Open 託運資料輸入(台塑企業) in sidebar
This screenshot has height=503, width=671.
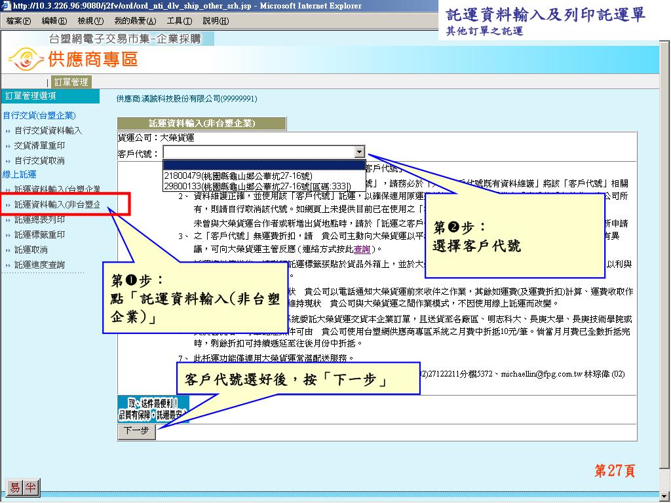pyautogui.click(x=58, y=189)
